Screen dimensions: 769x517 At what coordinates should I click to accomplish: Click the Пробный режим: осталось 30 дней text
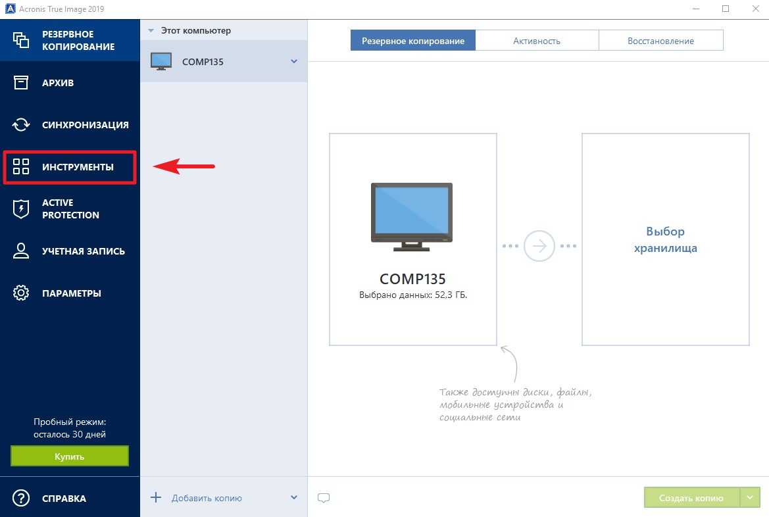pyautogui.click(x=70, y=428)
